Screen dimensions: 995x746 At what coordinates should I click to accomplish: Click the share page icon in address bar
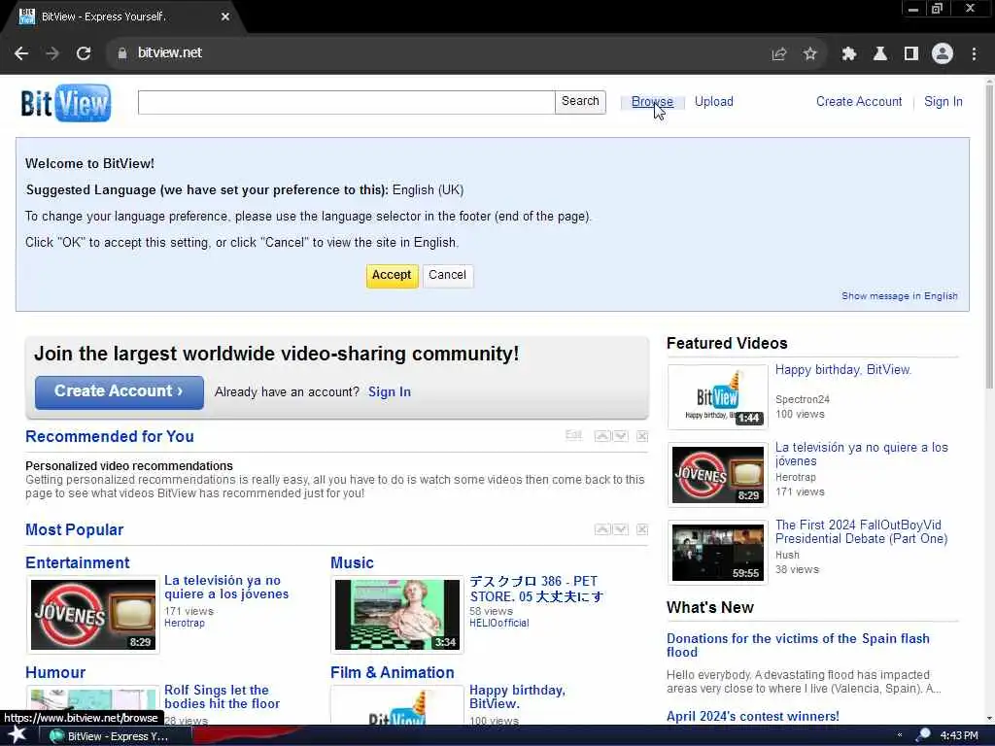pyautogui.click(x=779, y=54)
